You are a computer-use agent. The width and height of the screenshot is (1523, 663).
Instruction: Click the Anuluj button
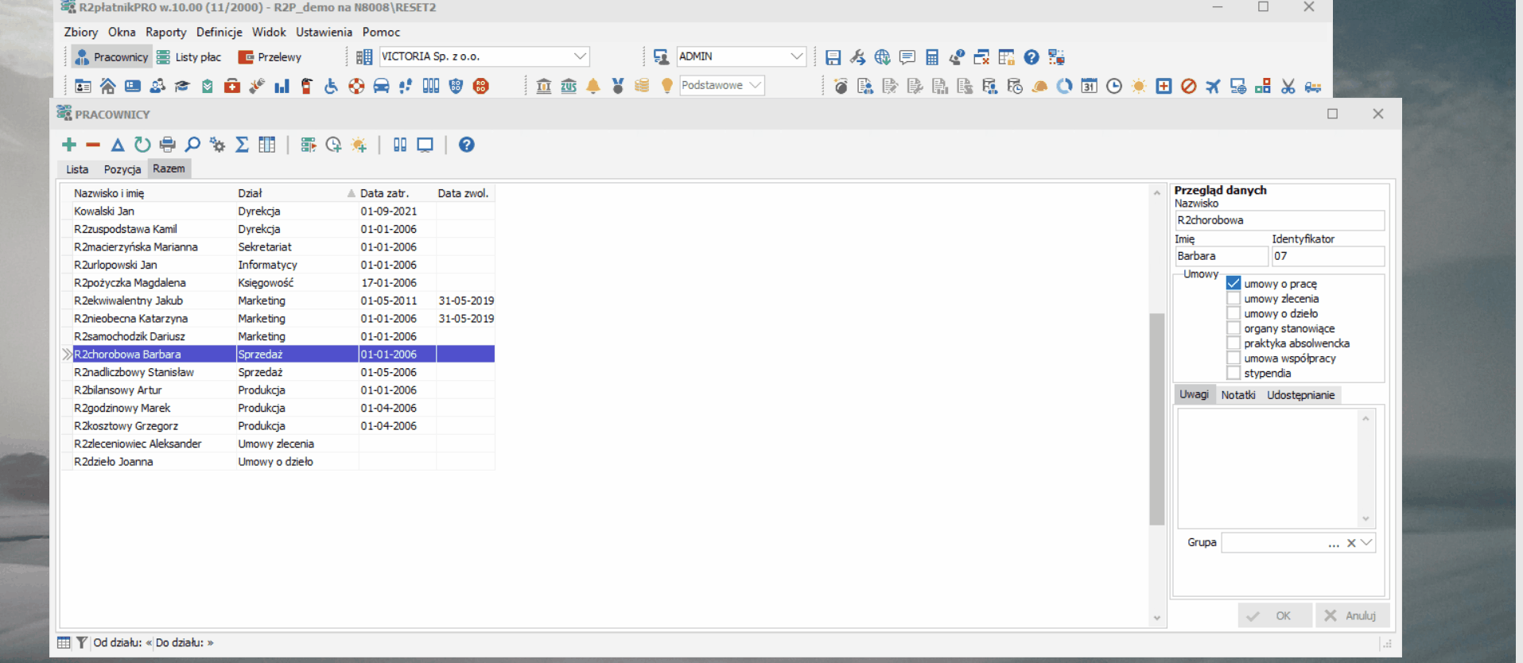click(1353, 615)
